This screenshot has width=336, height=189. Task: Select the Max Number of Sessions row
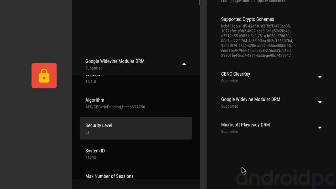(x=135, y=176)
